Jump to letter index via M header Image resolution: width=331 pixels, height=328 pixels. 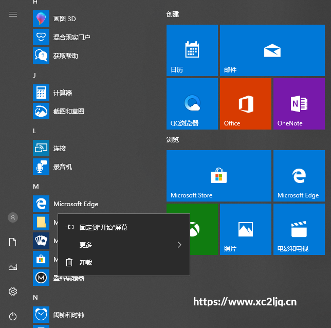tap(36, 187)
